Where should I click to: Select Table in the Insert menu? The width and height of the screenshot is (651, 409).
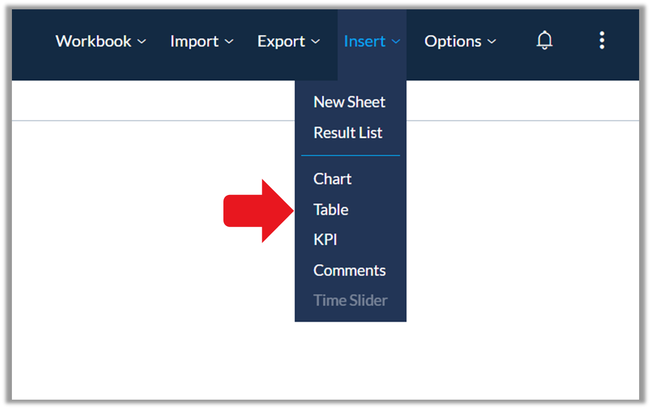click(331, 209)
